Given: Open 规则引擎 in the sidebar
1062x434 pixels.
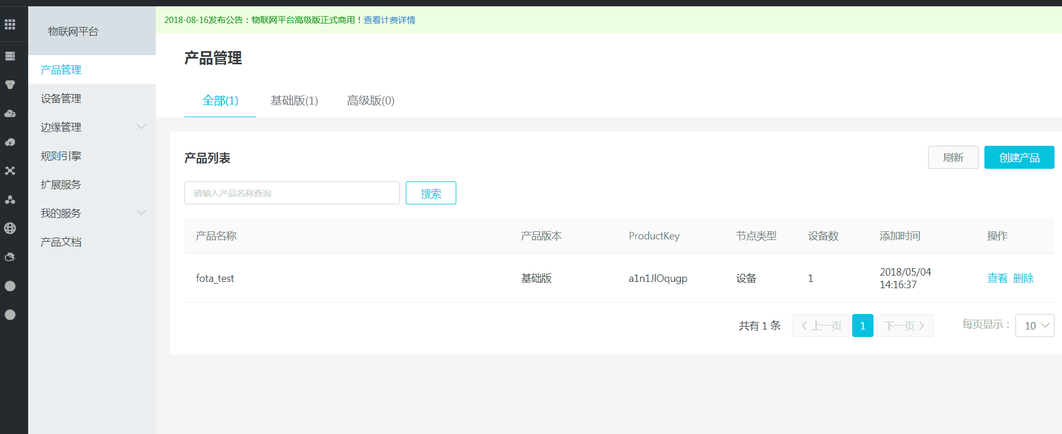Looking at the screenshot, I should [x=92, y=156].
